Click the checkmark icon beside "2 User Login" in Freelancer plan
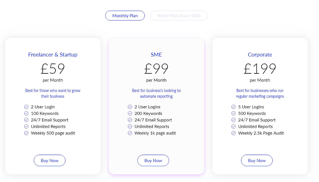Image resolution: width=319 pixels, height=182 pixels. click(26, 107)
